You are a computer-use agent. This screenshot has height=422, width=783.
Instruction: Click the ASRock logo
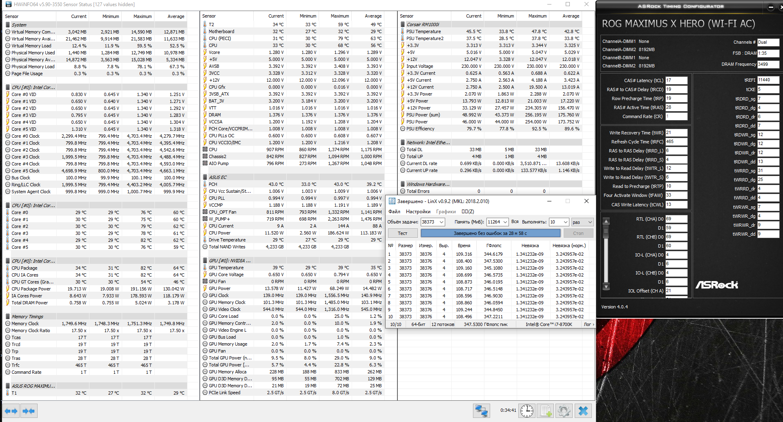pos(717,285)
